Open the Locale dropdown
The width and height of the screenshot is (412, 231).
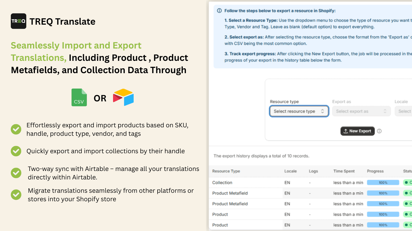(x=405, y=111)
